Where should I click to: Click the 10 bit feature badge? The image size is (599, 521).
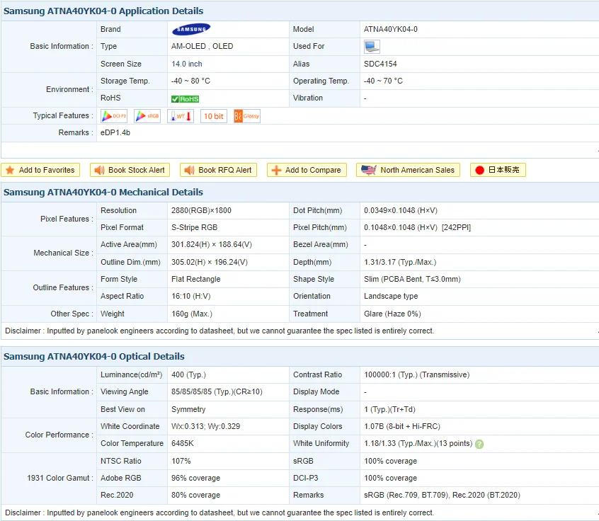[x=214, y=115]
